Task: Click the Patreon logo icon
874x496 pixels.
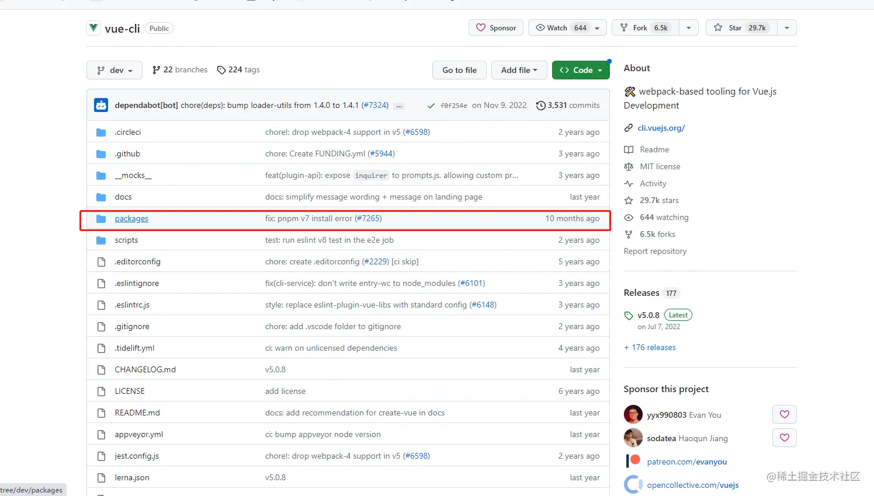Action: click(633, 461)
